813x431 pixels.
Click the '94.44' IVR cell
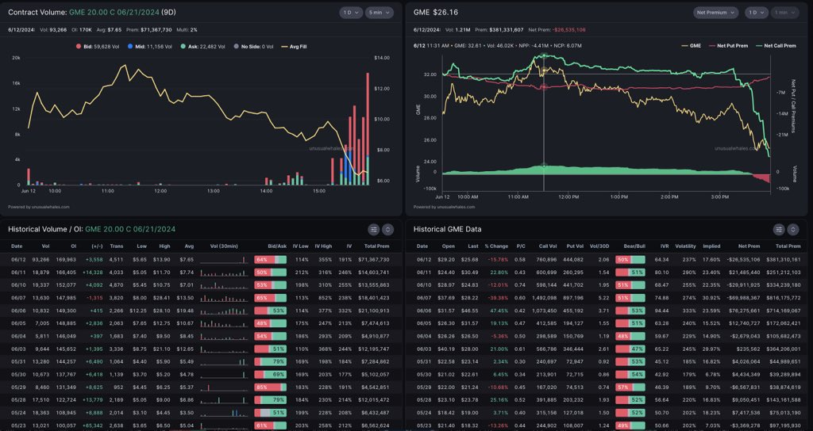point(661,311)
